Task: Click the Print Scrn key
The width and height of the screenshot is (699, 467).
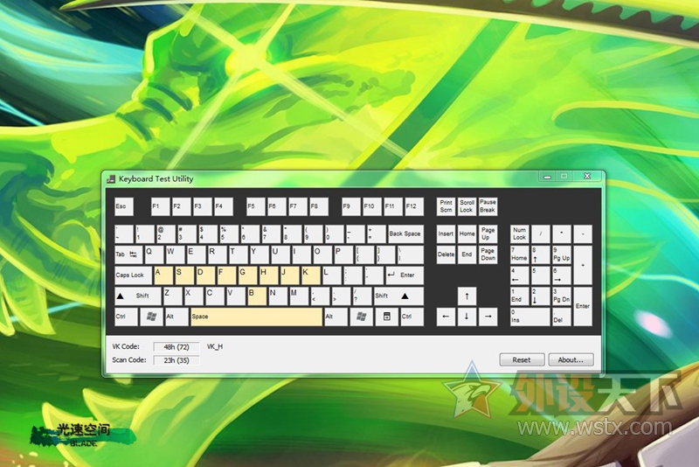Action: coord(446,206)
